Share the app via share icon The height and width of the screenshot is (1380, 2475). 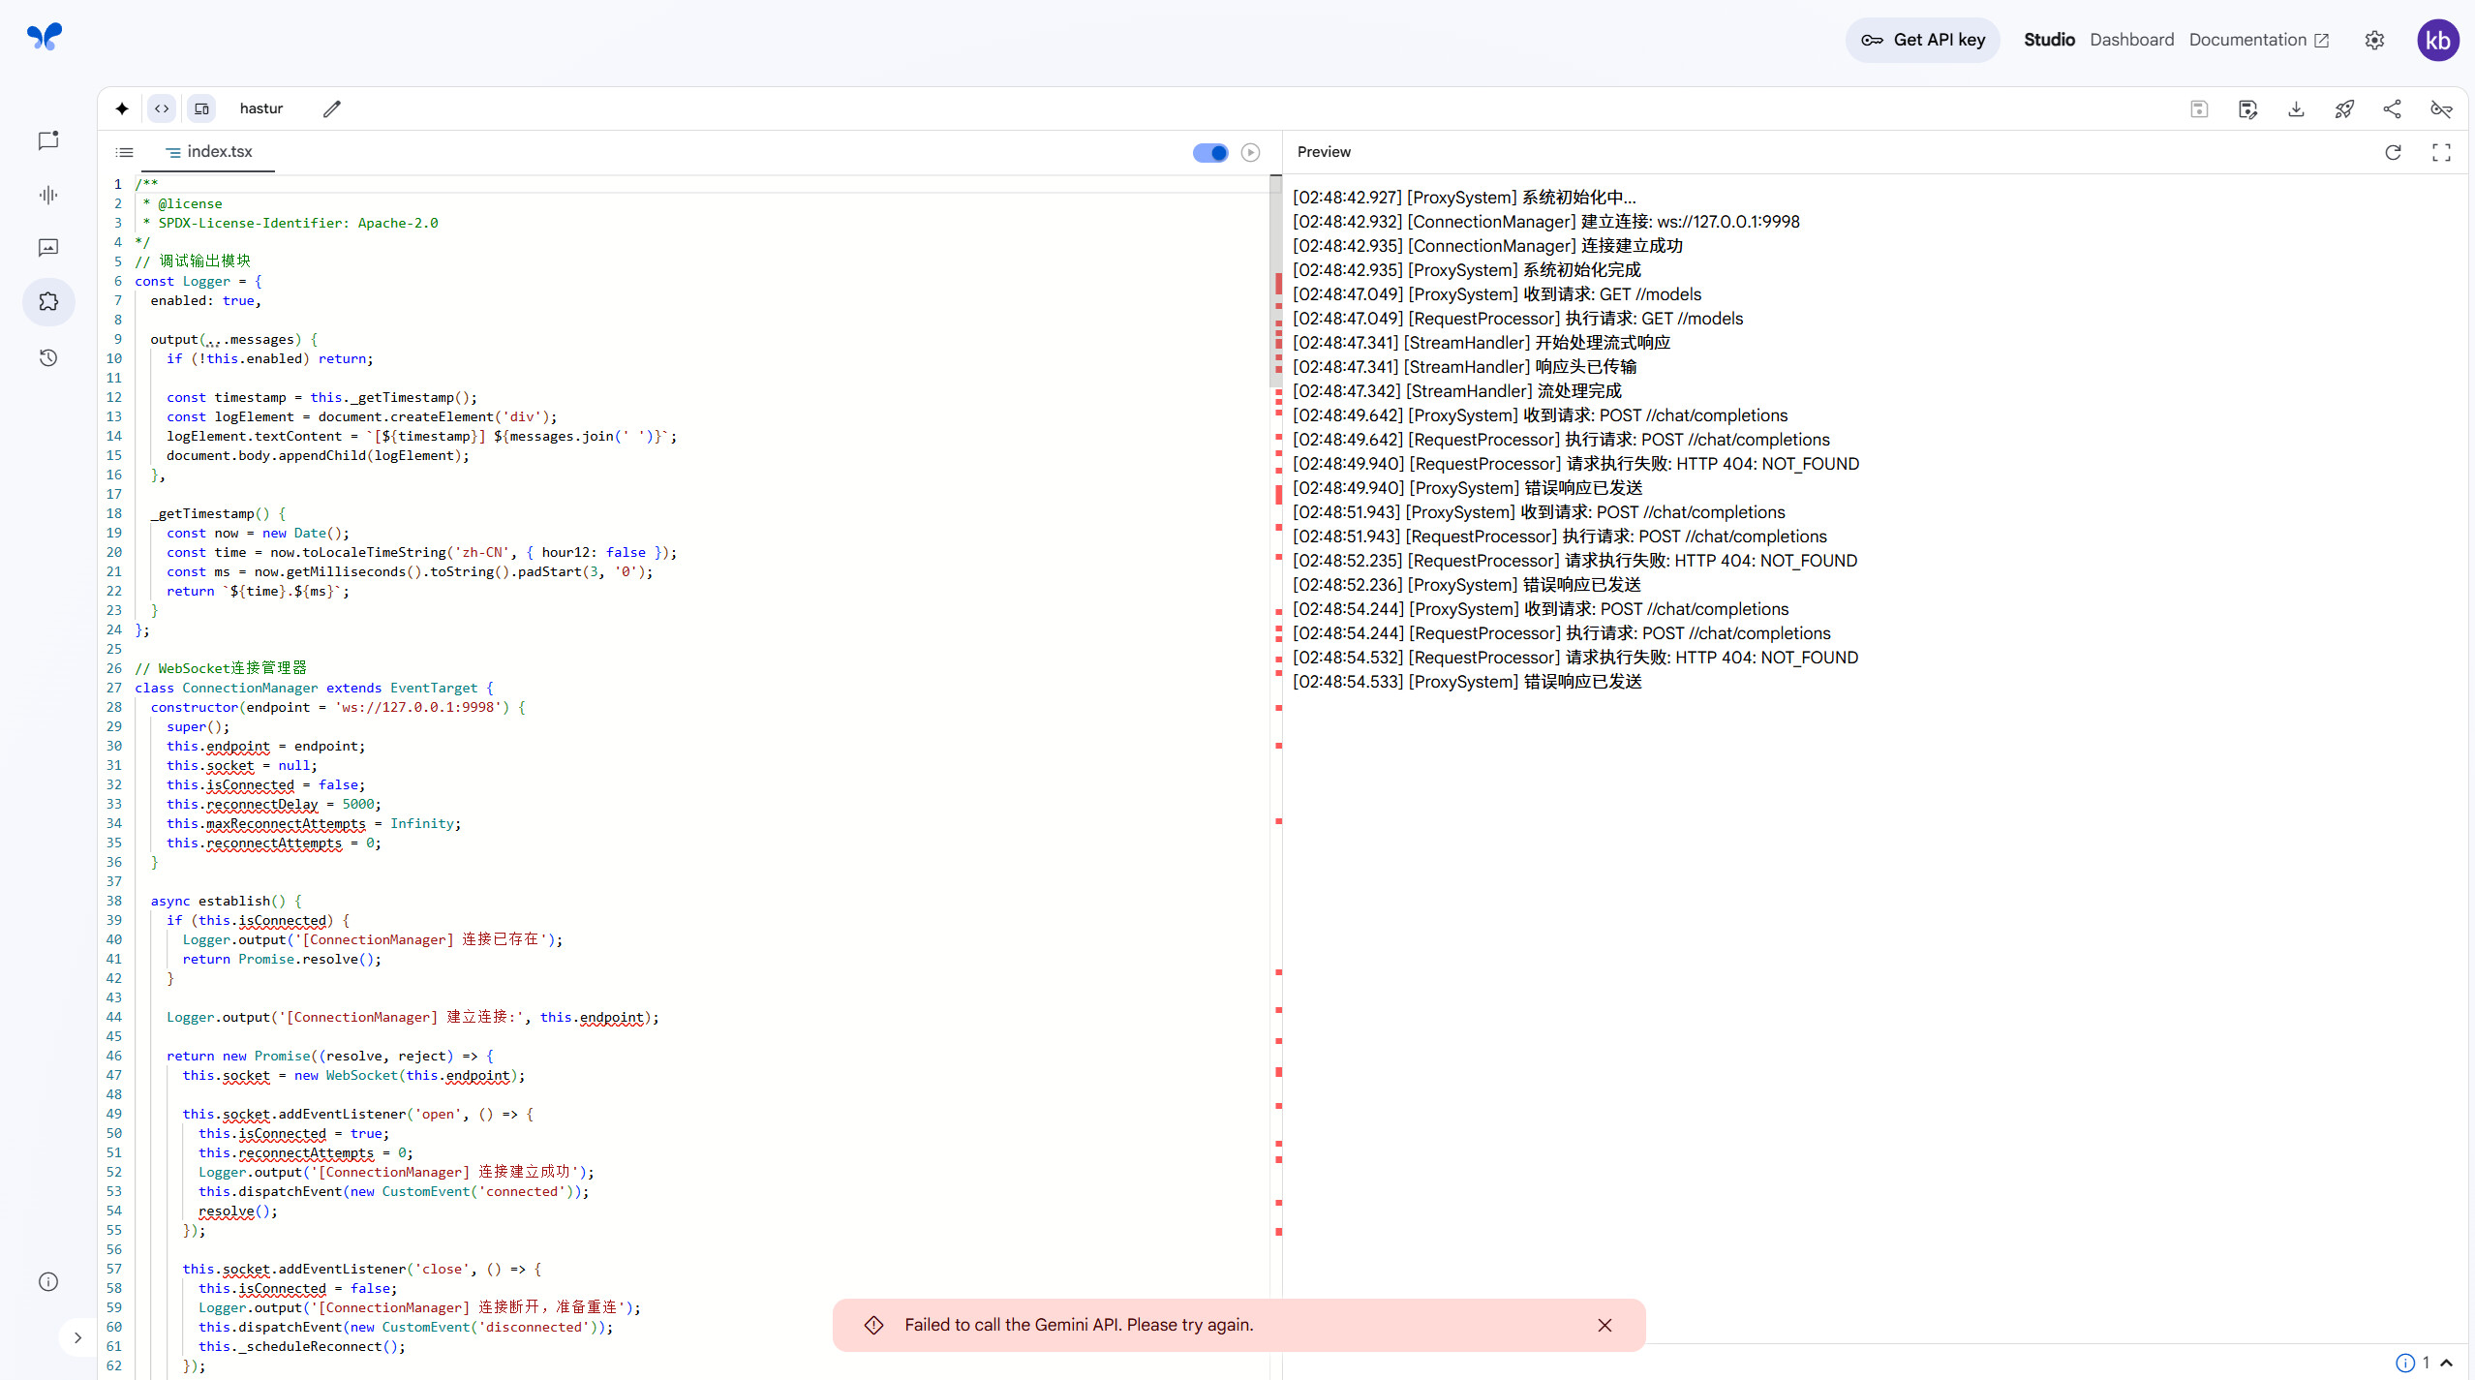pyautogui.click(x=2392, y=108)
